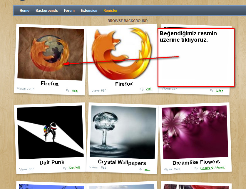
Task: Open author Asiti on 636-views card
Action: (149, 89)
